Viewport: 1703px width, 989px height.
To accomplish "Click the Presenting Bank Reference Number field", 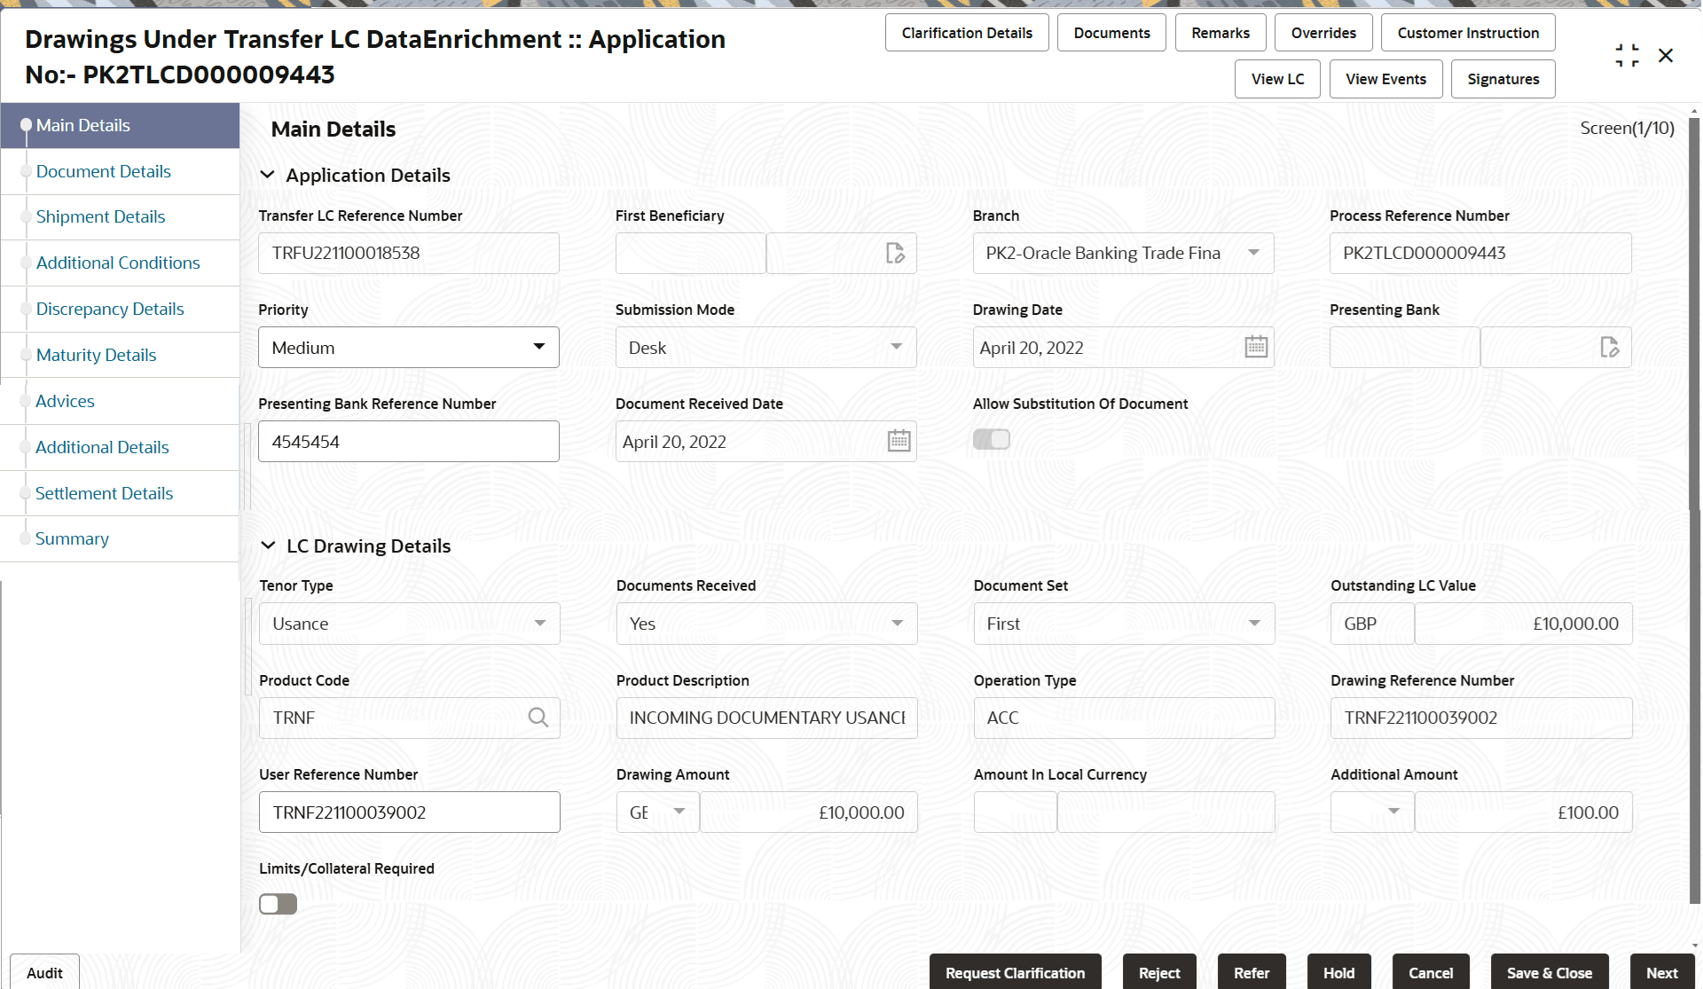I will [408, 441].
